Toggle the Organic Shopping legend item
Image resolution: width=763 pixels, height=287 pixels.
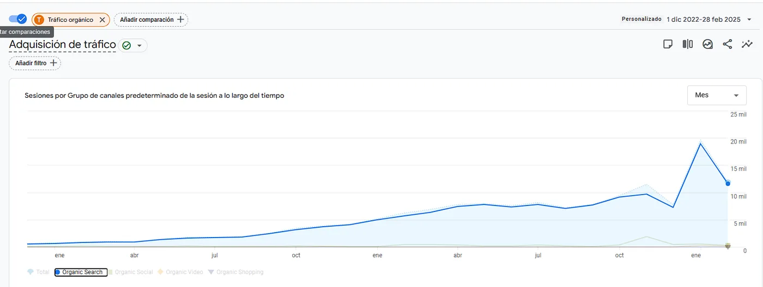click(235, 272)
